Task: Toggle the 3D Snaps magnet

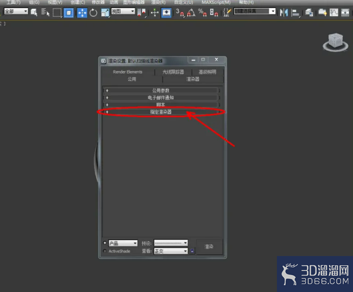Action: pos(180,12)
